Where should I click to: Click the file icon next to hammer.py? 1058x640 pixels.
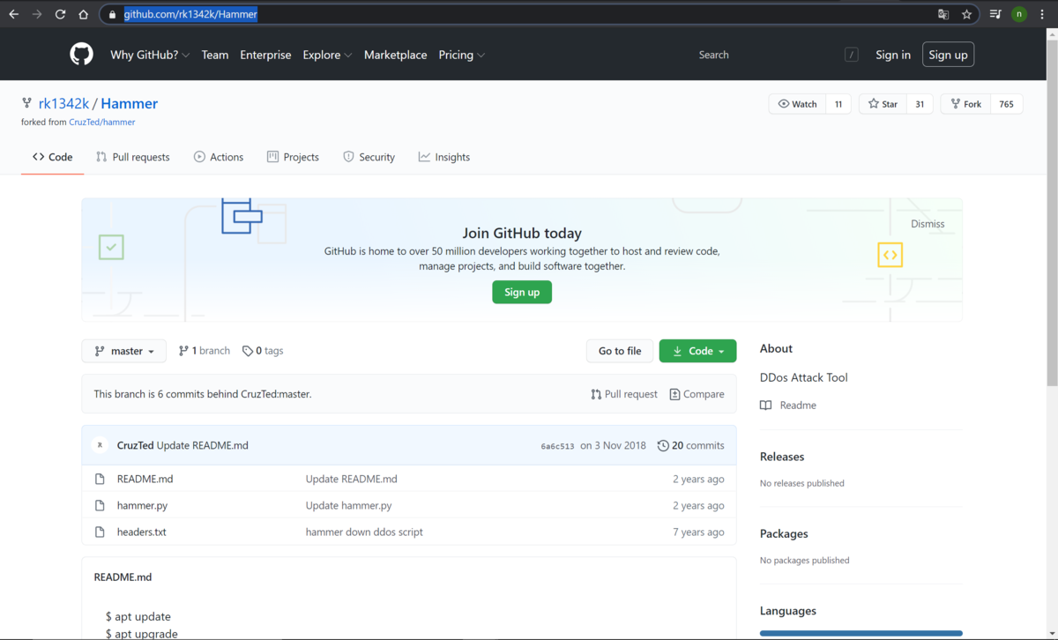[x=101, y=505]
